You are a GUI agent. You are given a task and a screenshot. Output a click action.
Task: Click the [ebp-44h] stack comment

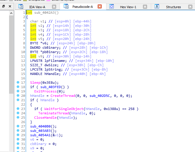(x=82, y=22)
